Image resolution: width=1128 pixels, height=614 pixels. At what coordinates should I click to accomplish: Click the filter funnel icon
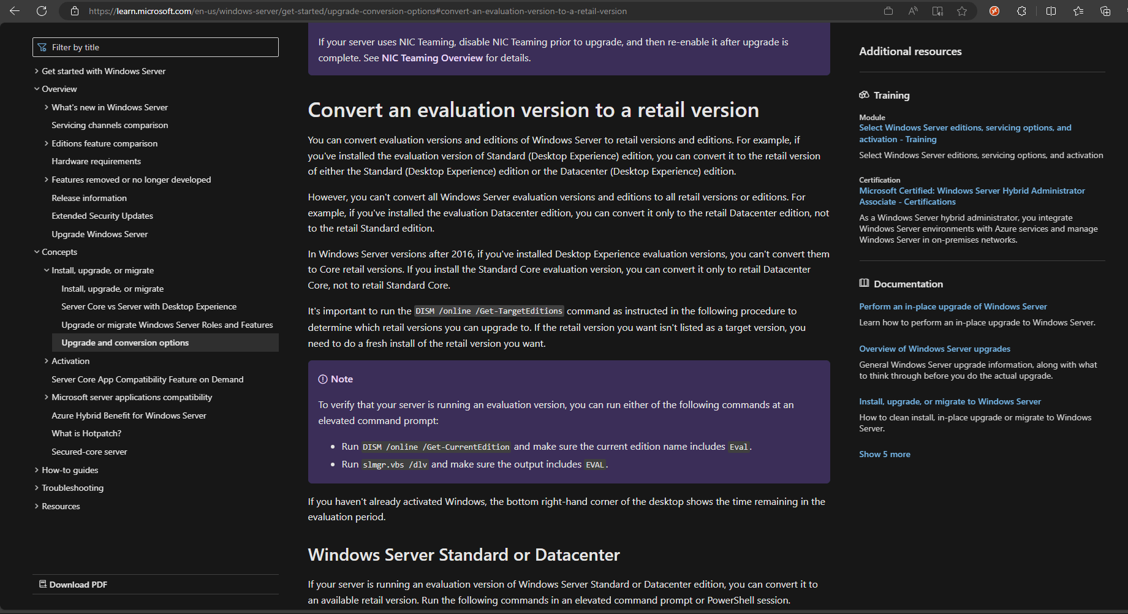click(42, 47)
